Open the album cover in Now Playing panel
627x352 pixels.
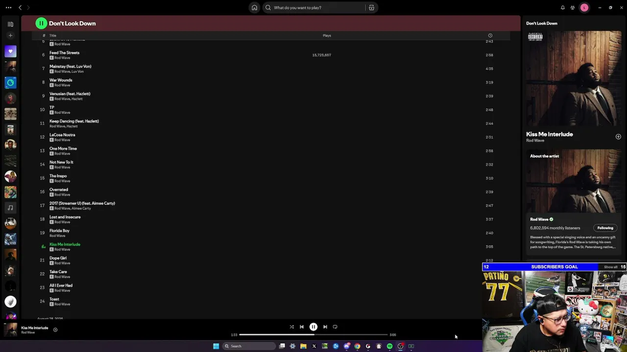574,78
